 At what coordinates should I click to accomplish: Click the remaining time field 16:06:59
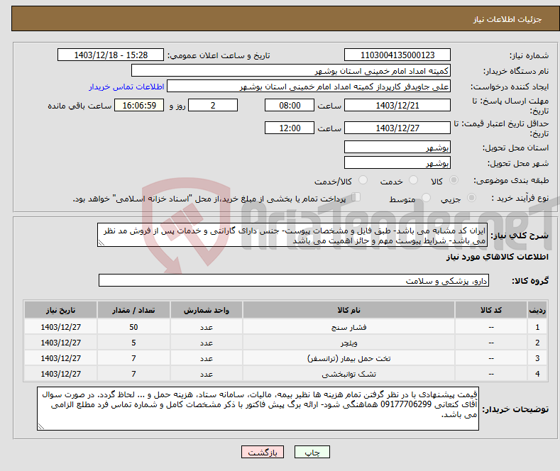(139, 105)
